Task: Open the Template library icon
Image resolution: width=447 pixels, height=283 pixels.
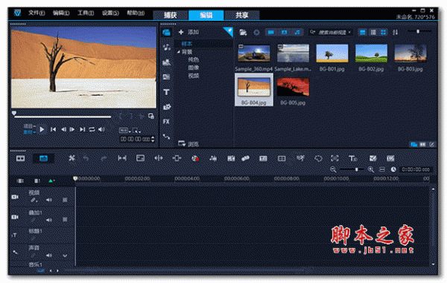Action: tap(166, 62)
